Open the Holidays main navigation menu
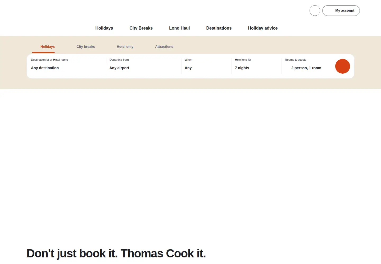Viewport: 381px width, 264px height. point(104,28)
